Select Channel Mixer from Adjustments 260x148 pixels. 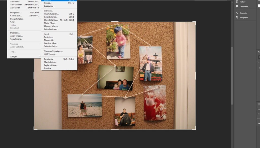click(59, 26)
